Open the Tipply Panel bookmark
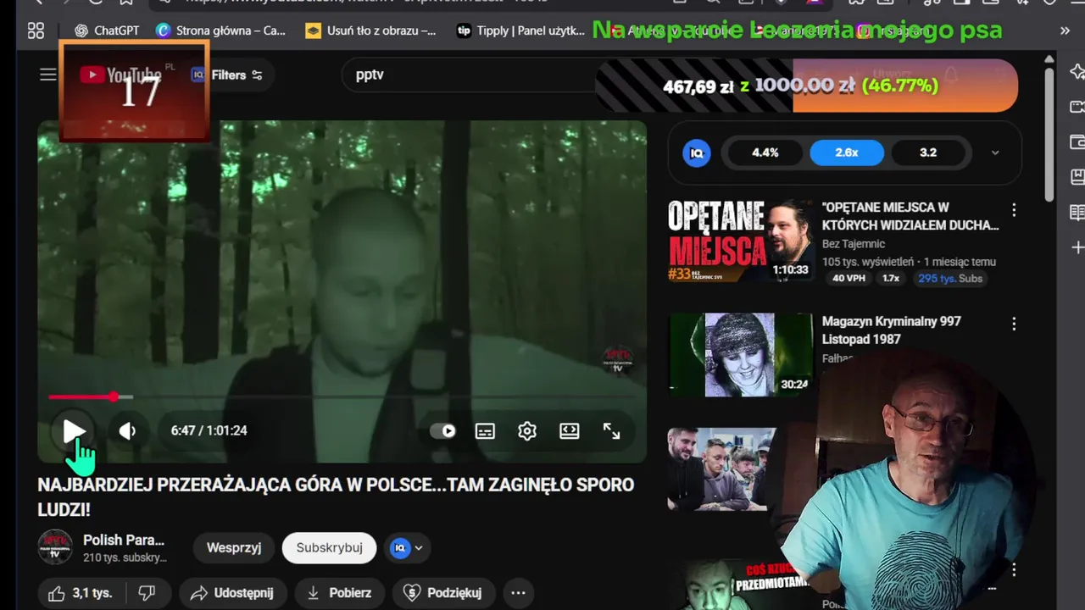The image size is (1085, 610). 520,30
